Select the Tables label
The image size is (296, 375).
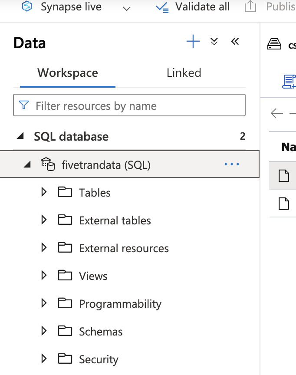tap(95, 193)
